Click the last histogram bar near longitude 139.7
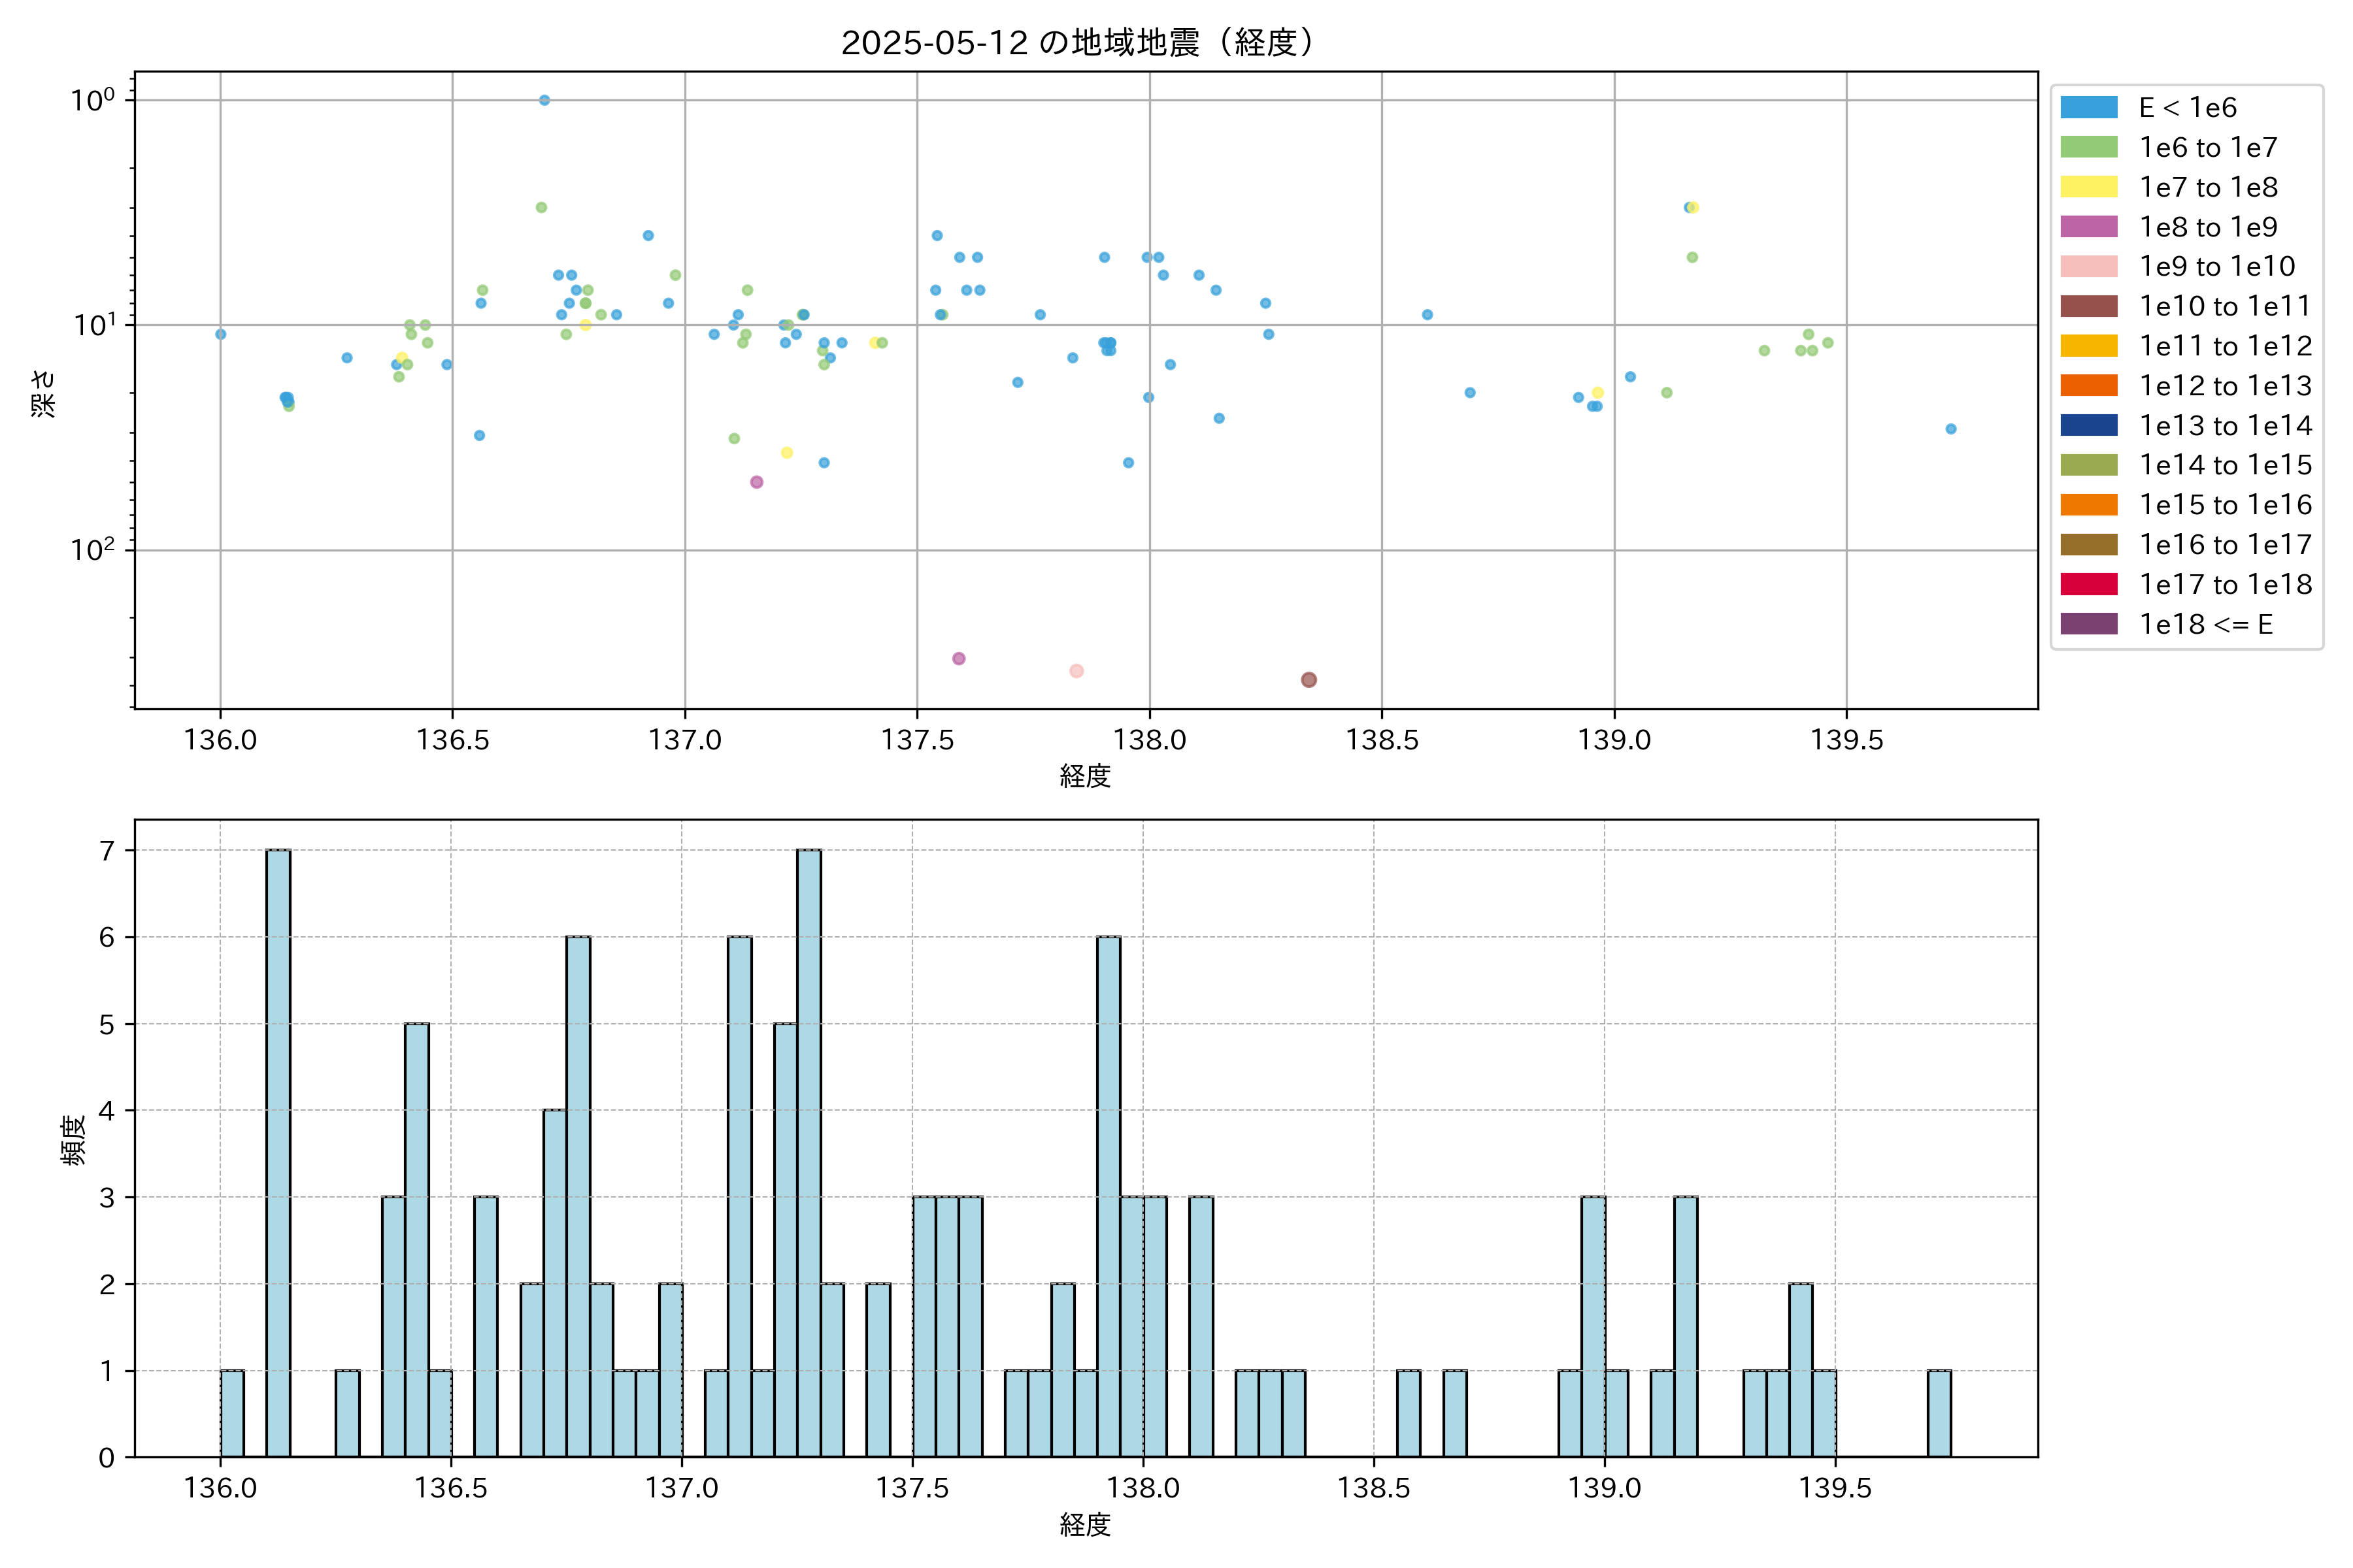 (x=1939, y=1413)
